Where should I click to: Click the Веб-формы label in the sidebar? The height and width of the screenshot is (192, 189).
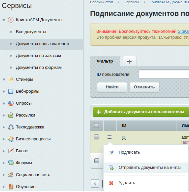[28, 91]
